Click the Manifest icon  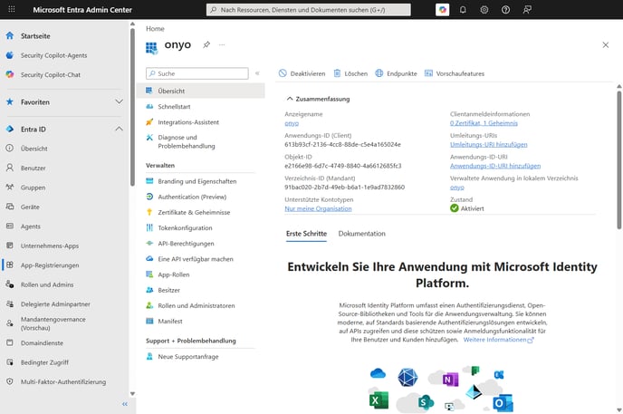[x=149, y=321]
